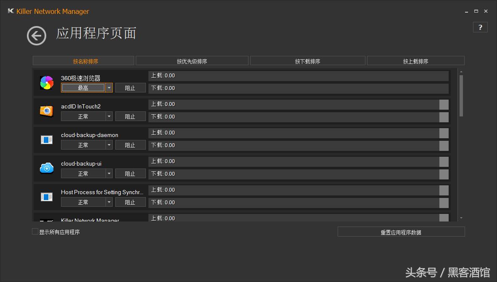
Task: Click the back arrow navigation icon
Action: [36, 36]
